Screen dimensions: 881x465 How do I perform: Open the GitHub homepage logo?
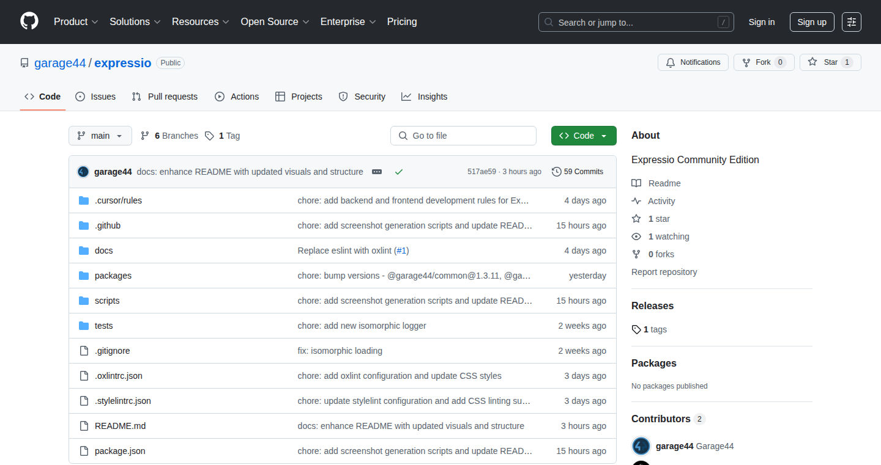tap(29, 21)
